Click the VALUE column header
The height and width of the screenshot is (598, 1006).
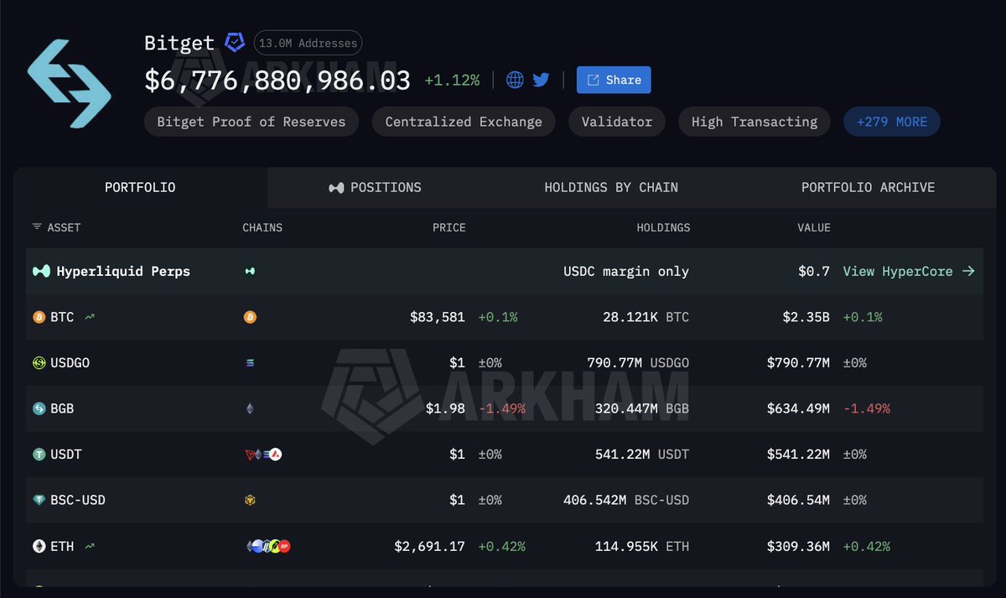(814, 227)
